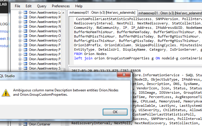Screen dimensions: 202x126
Task: Click orion.GroupCustomProperties in the query editor
Action: tap(122, 58)
